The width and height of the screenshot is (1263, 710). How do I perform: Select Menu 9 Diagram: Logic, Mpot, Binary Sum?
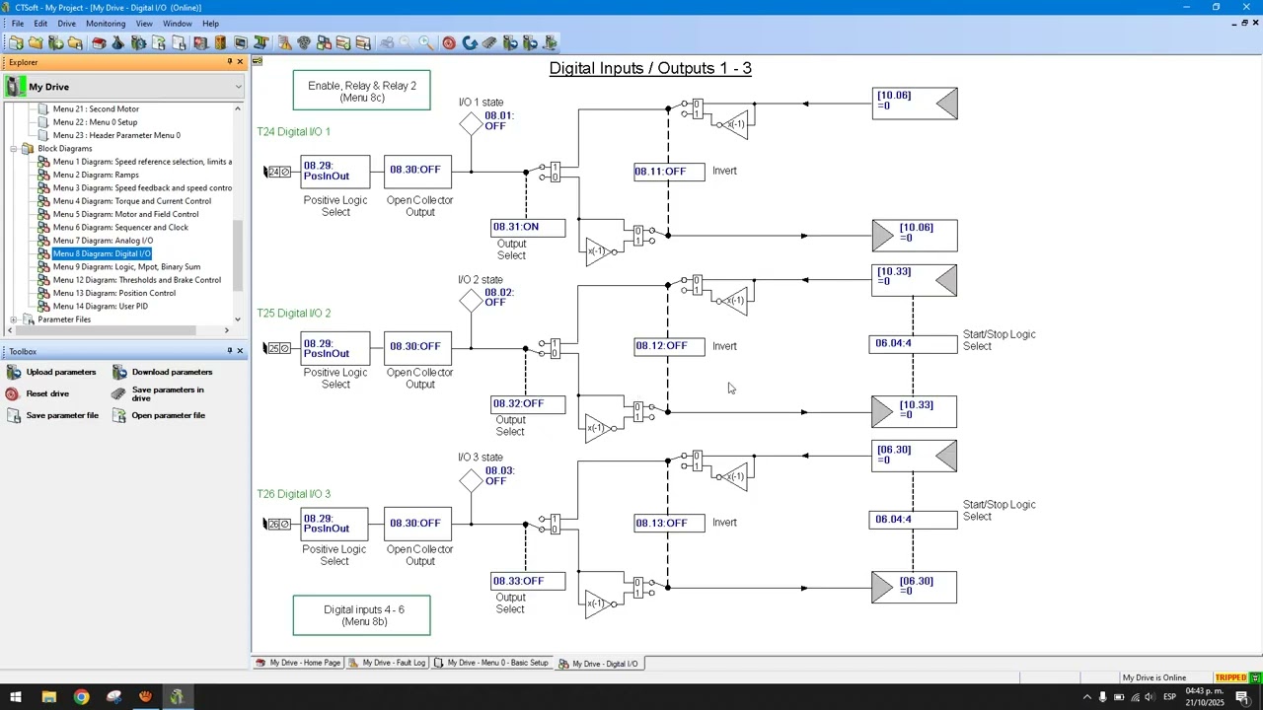pyautogui.click(x=126, y=267)
